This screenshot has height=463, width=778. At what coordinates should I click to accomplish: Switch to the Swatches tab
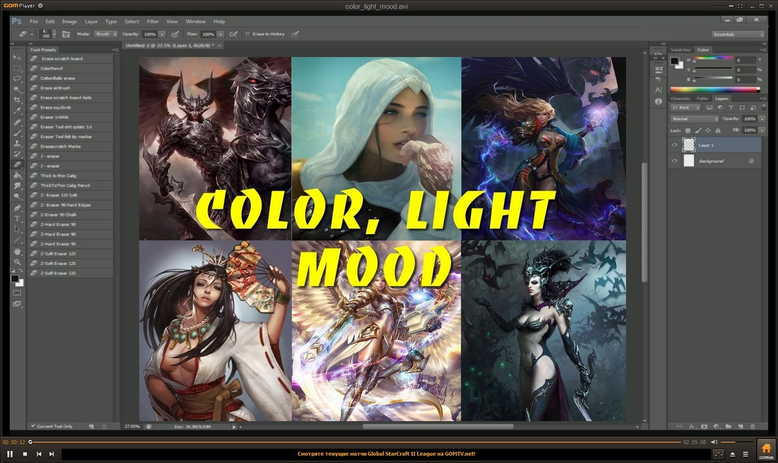click(x=681, y=50)
